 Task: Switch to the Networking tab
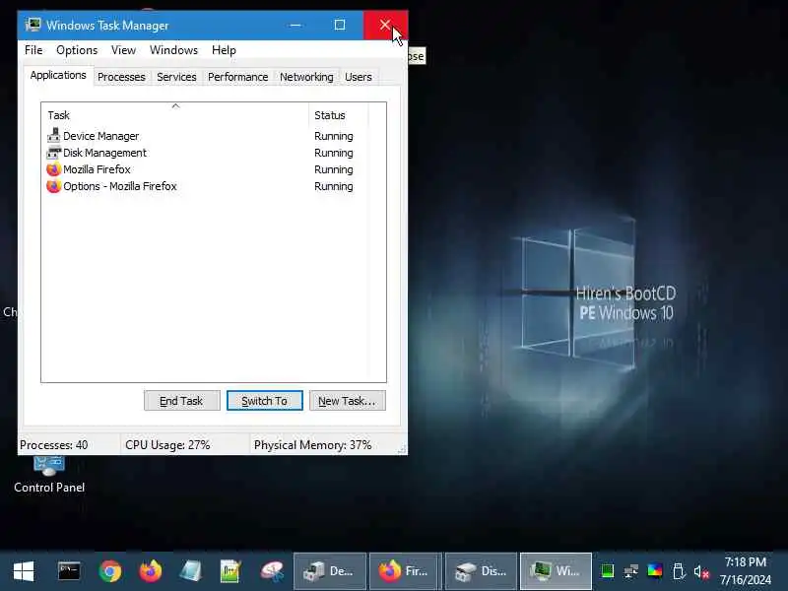[306, 77]
